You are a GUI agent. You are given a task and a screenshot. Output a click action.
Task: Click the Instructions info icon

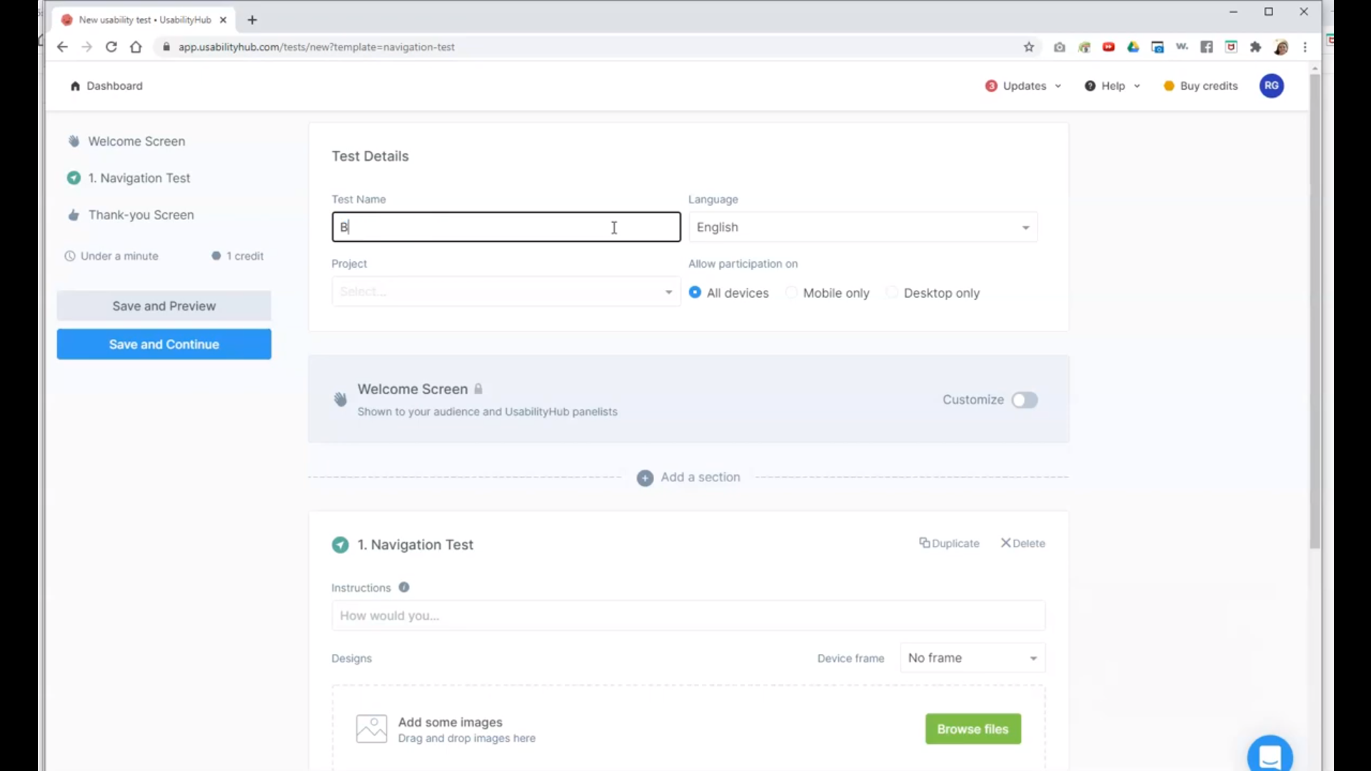click(x=404, y=588)
